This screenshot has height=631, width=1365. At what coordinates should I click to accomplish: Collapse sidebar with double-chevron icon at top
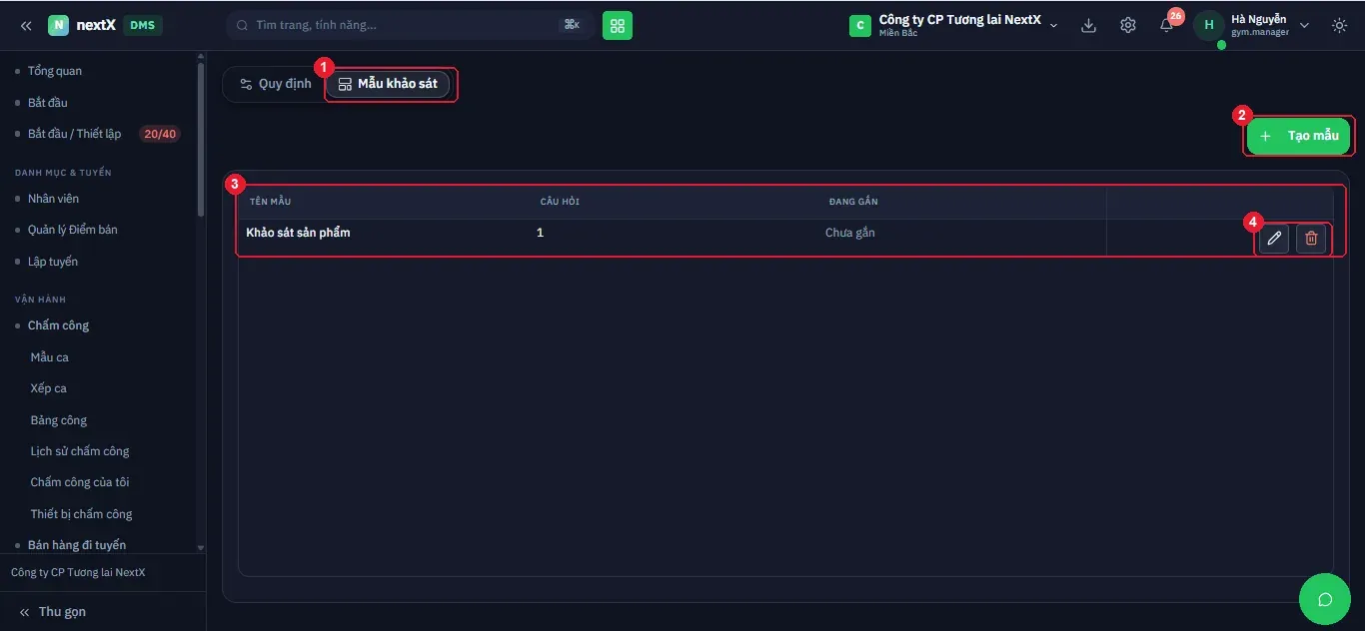coord(26,25)
